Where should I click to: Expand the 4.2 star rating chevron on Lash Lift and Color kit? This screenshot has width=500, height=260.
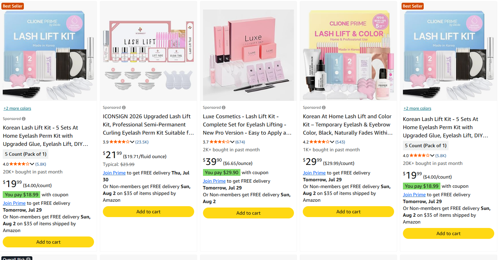tap(332, 142)
